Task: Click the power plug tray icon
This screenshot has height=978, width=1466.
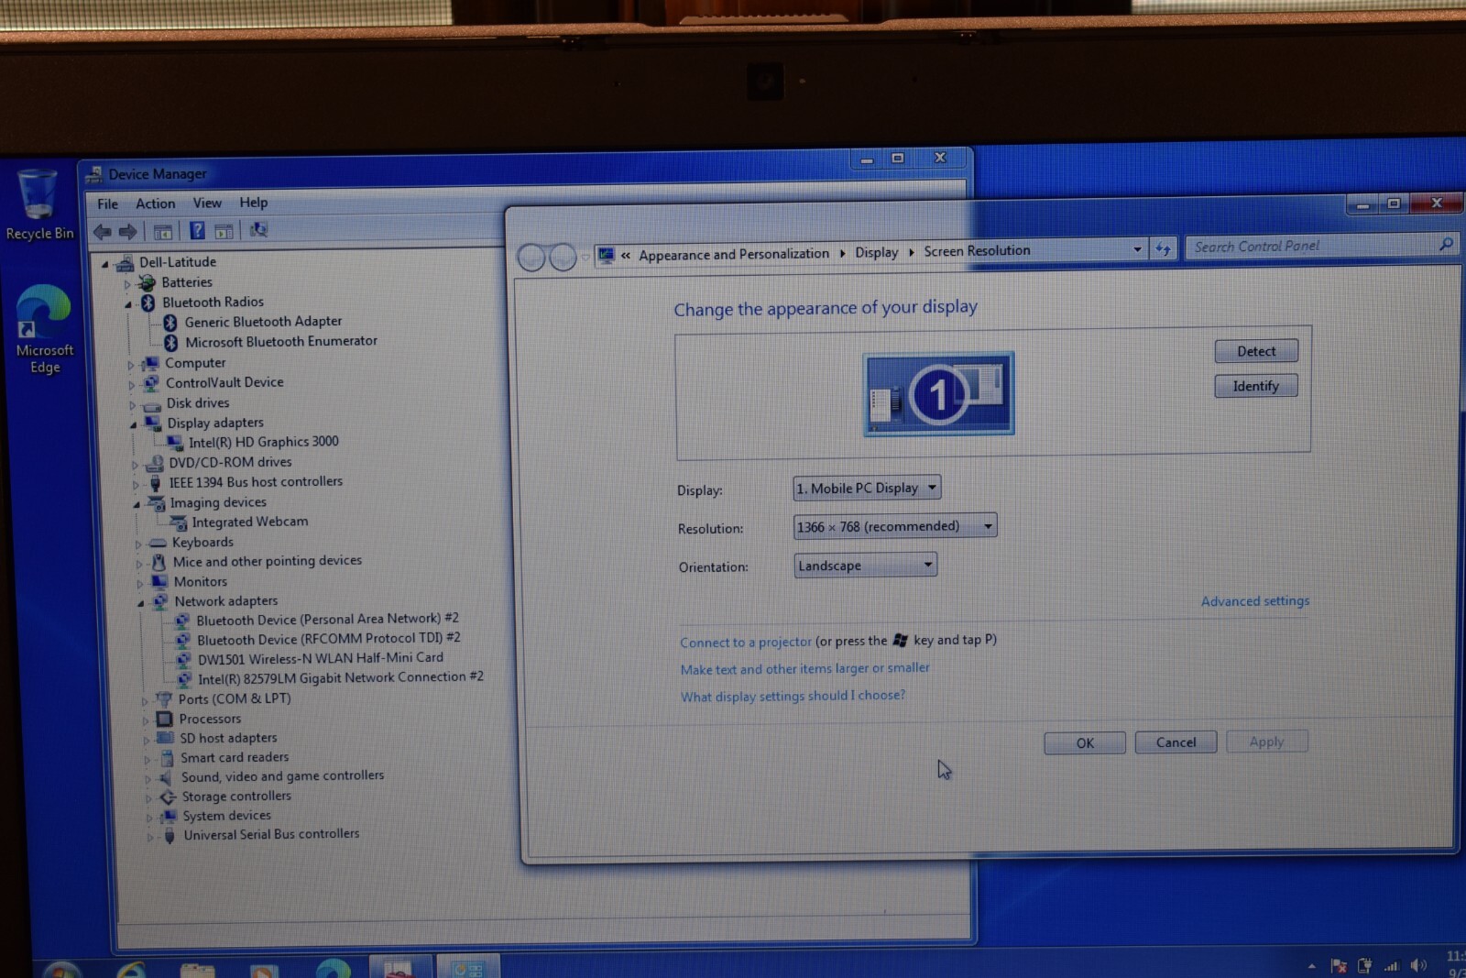Action: click(1365, 966)
